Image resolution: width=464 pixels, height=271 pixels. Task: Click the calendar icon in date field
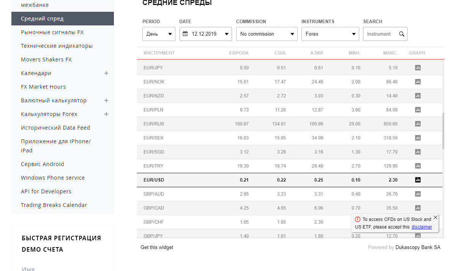point(185,34)
